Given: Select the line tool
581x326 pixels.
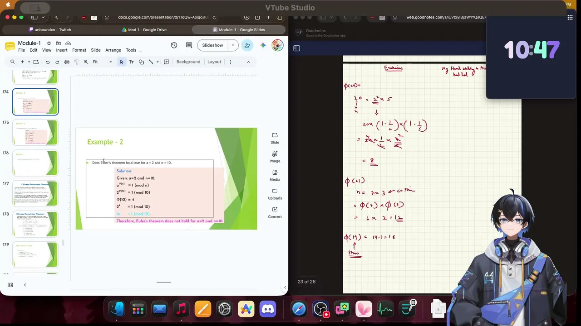Looking at the screenshot, I should click(x=151, y=62).
